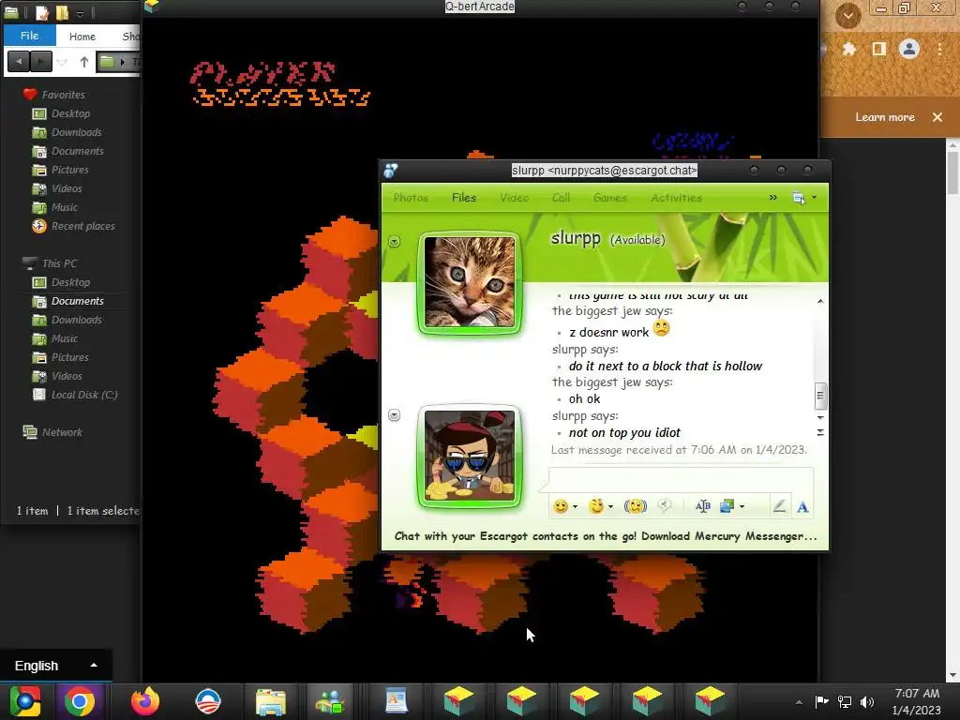The image size is (960, 720).
Task: Expand the wink dropdown arrow
Action: click(x=610, y=507)
